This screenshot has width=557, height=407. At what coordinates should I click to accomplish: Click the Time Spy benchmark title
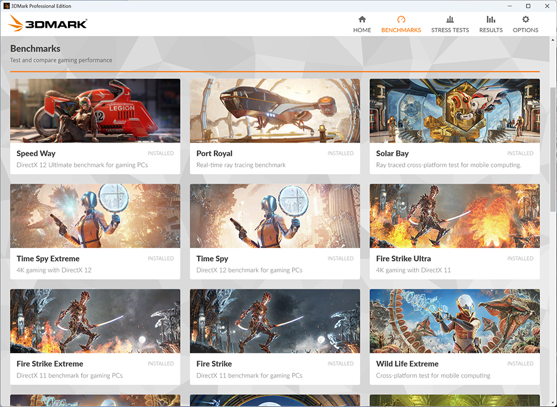click(212, 258)
